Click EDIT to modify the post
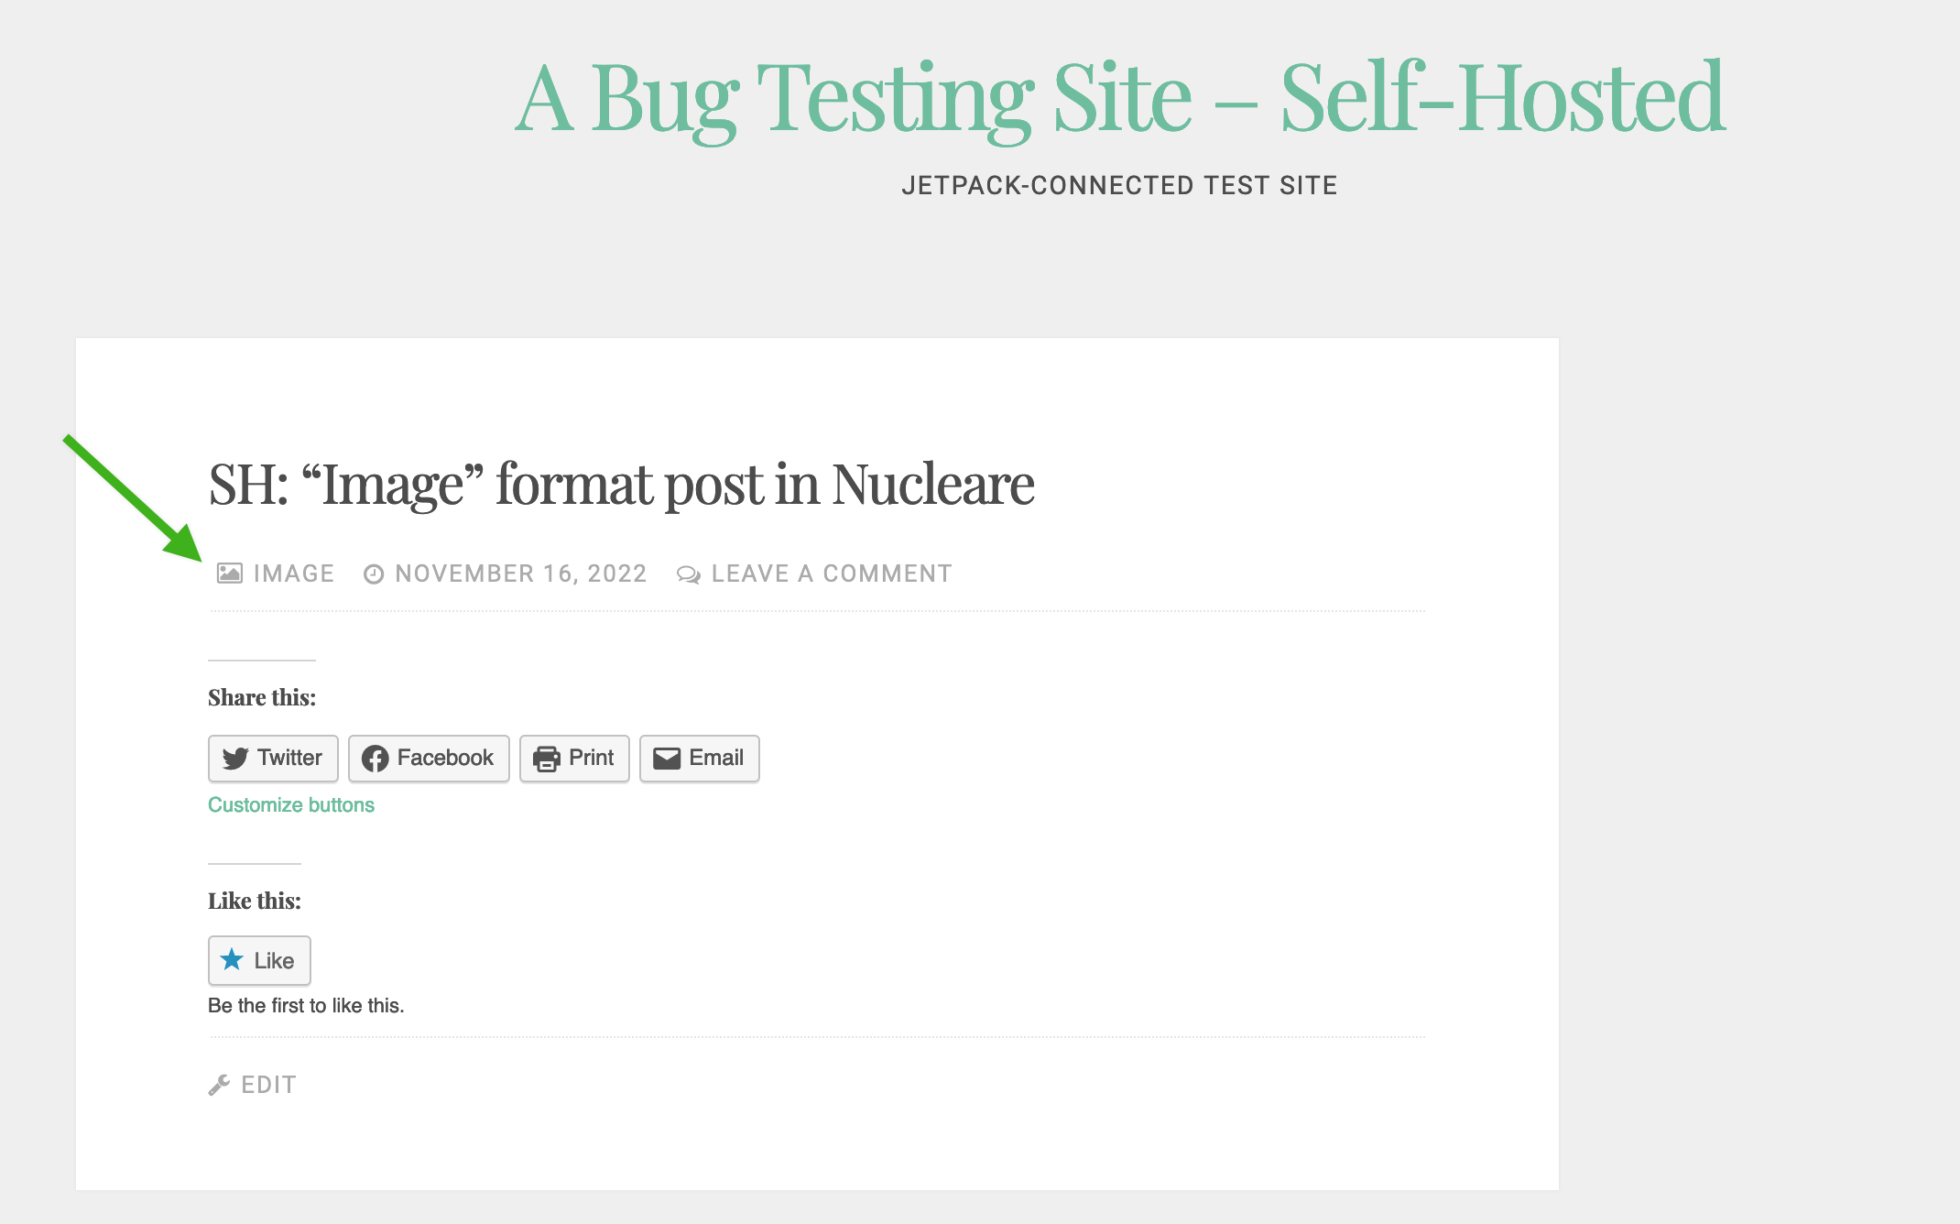Viewport: 1960px width, 1224px height. point(267,1084)
